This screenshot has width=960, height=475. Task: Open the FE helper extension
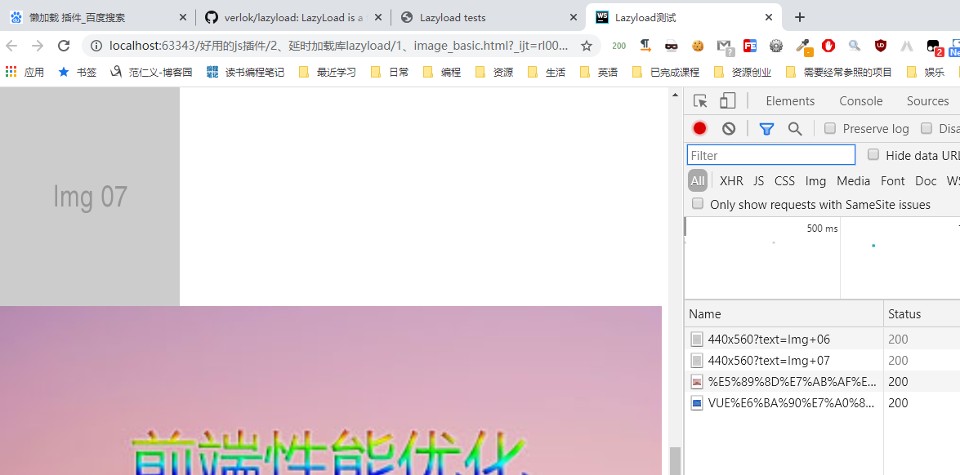pos(750,45)
